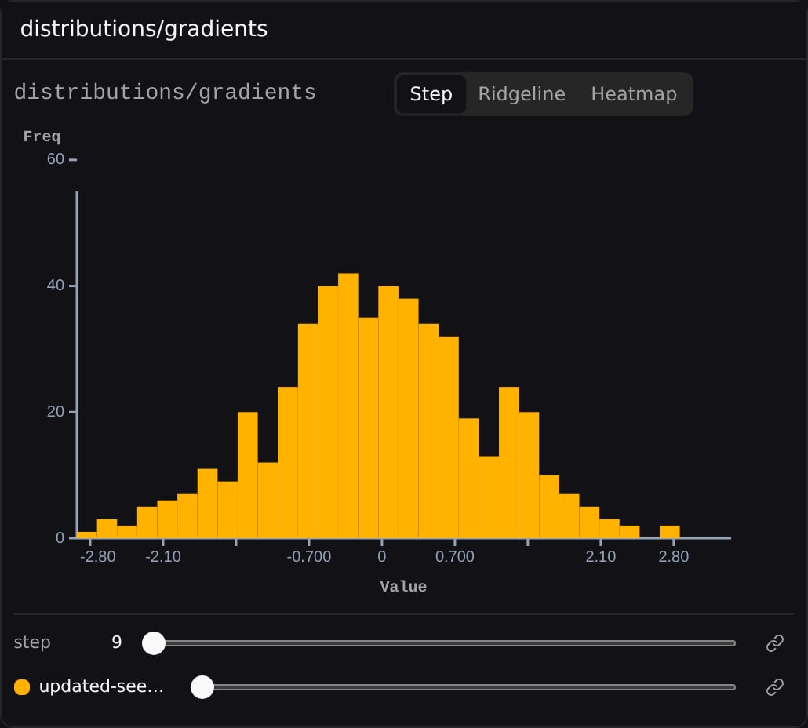Click the Freq axis label
This screenshot has width=808, height=728.
click(42, 136)
